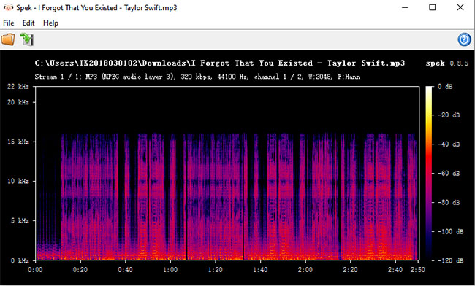
Task: Click the Save spectrogram toolbar icon
Action: pos(27,39)
